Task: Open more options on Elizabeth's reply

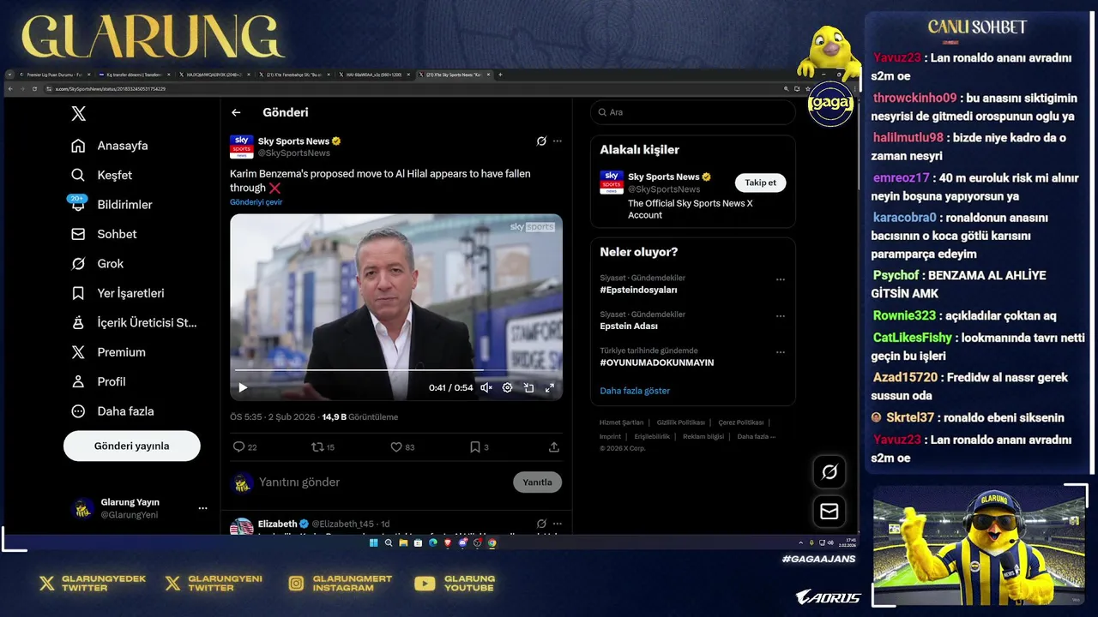Action: 558,524
